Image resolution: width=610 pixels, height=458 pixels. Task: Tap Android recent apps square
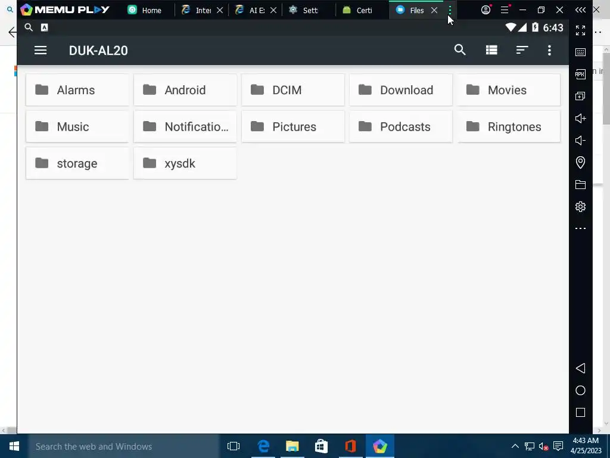(x=580, y=413)
